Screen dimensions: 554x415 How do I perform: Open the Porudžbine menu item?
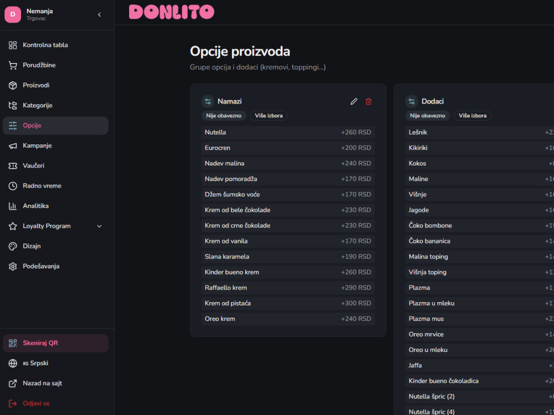tap(55, 65)
